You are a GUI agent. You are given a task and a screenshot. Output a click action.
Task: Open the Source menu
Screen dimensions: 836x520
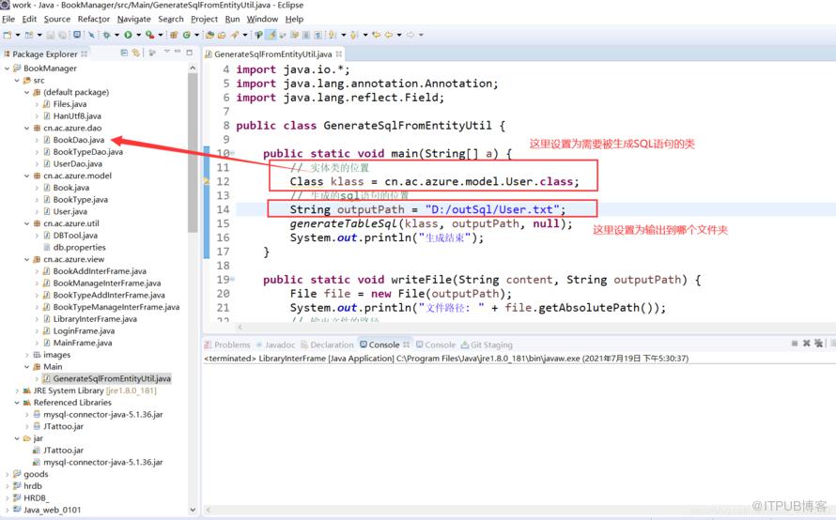pos(57,19)
